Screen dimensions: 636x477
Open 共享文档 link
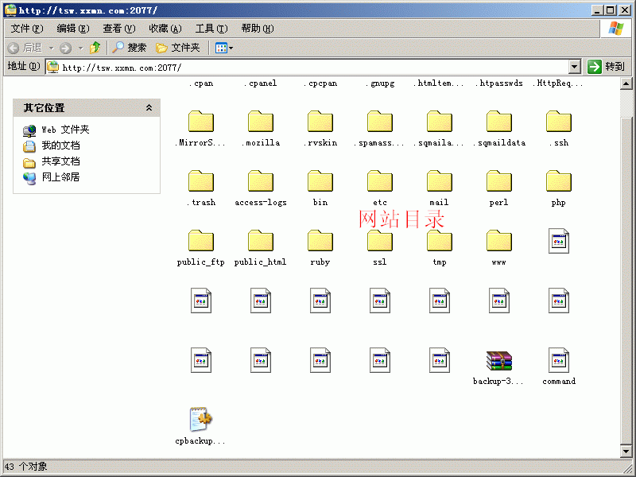(x=51, y=161)
